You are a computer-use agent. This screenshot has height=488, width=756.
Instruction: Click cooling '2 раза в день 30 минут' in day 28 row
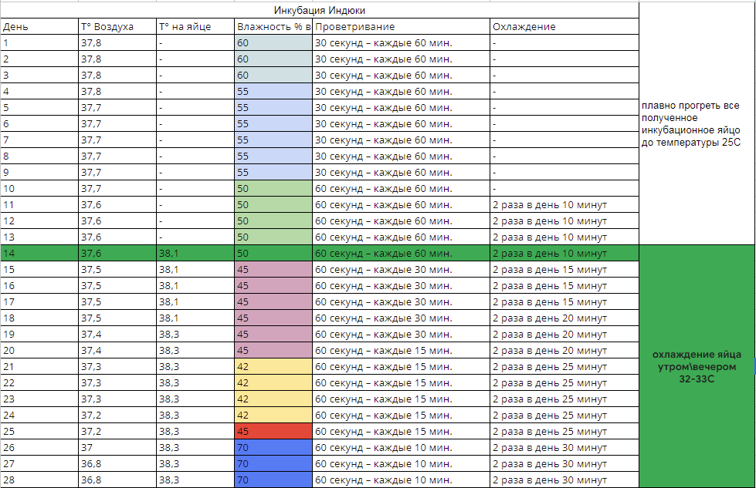coord(564,480)
